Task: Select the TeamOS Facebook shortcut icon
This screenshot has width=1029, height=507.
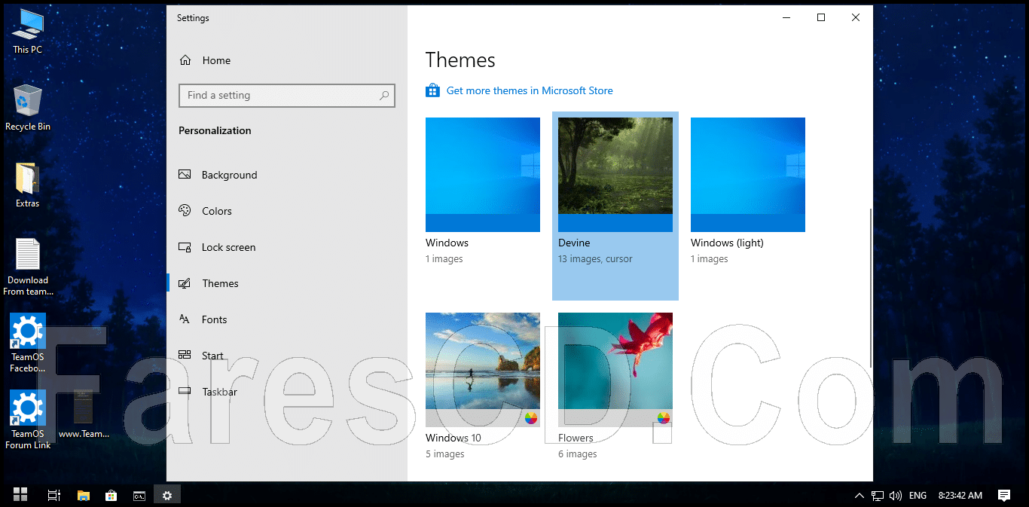Action: click(x=28, y=344)
